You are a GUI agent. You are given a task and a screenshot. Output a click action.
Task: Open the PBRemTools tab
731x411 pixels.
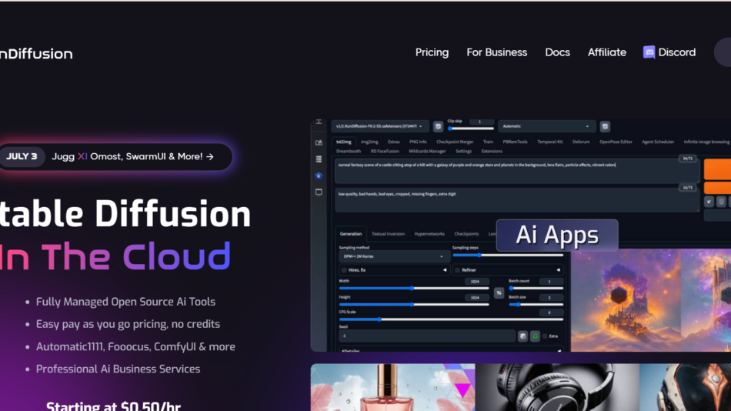coord(515,142)
